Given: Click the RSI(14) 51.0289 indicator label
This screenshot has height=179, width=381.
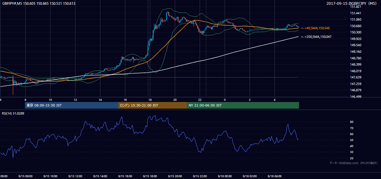Looking at the screenshot, I should (x=13, y=114).
